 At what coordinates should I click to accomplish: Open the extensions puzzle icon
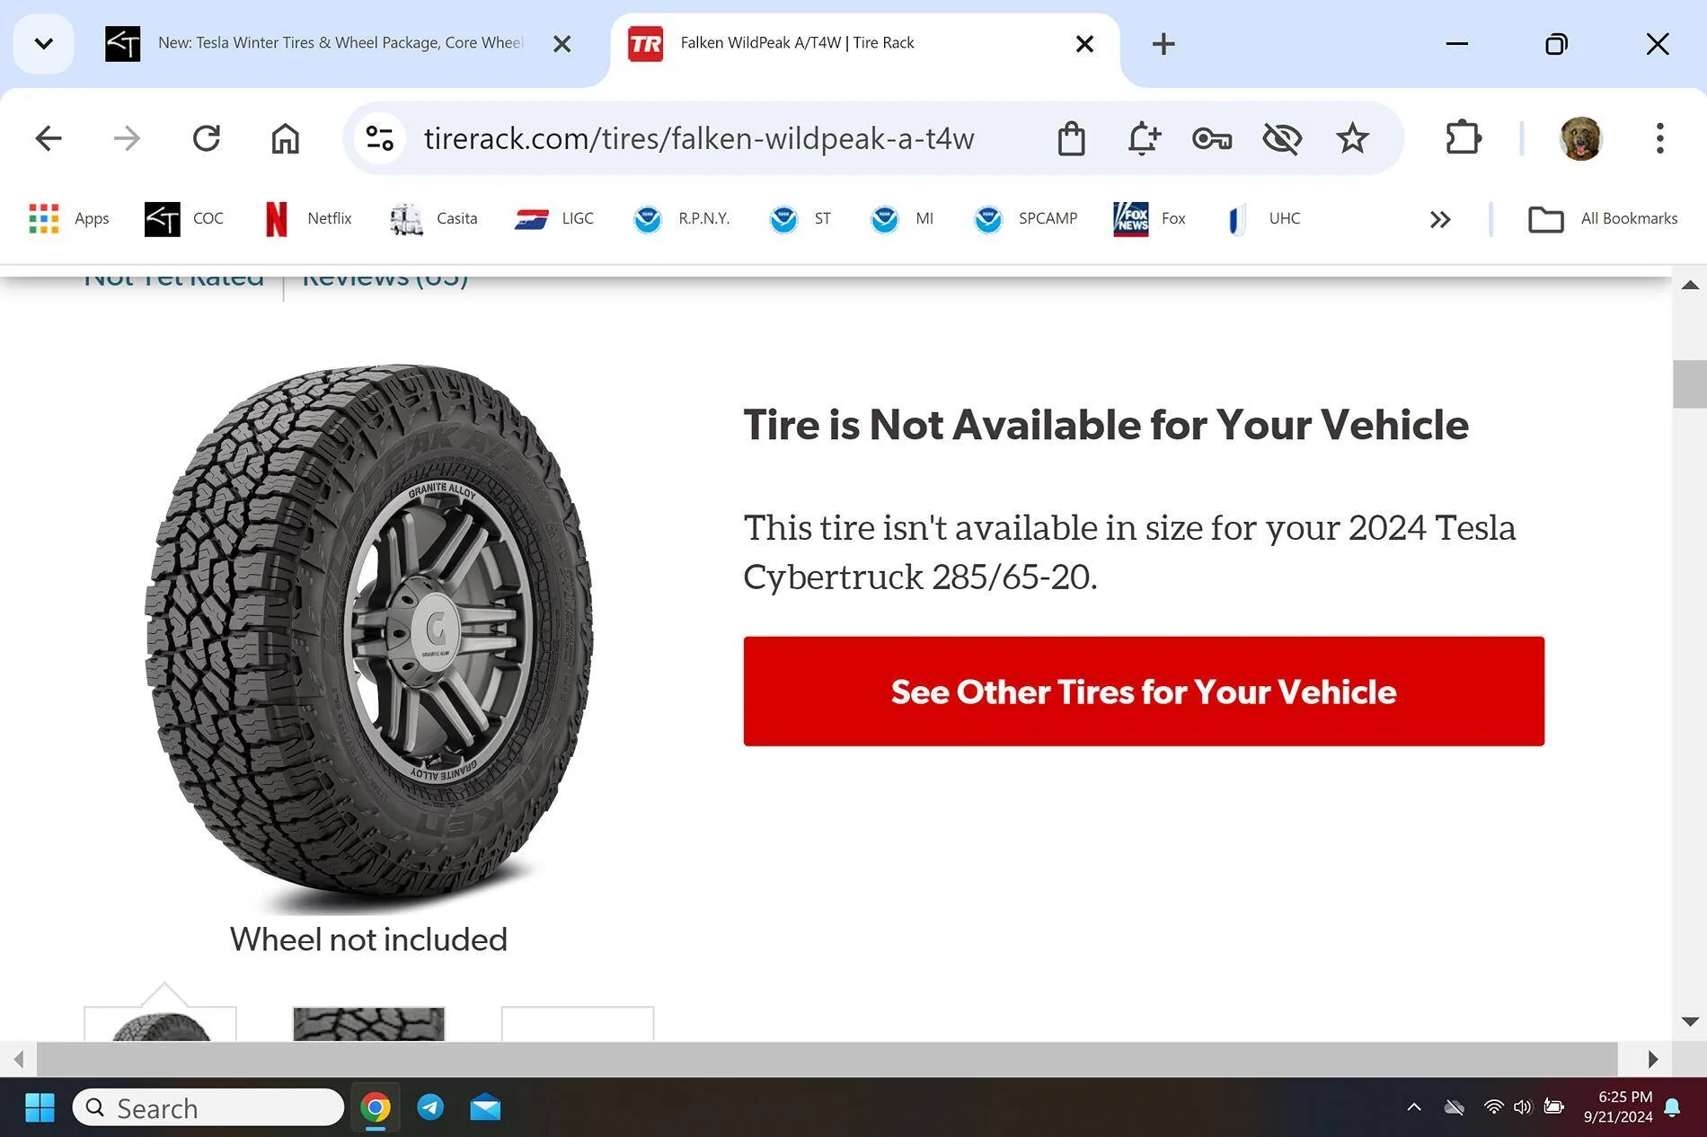1464,138
